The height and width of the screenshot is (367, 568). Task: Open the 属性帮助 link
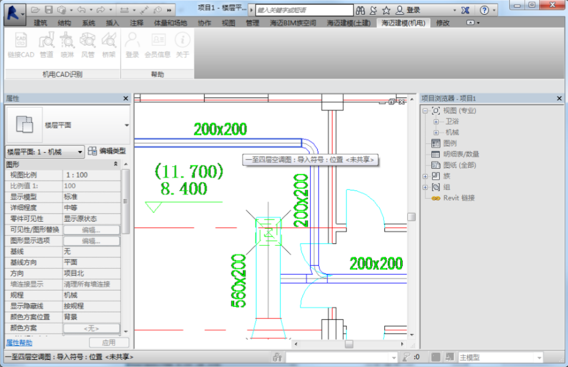click(x=19, y=342)
